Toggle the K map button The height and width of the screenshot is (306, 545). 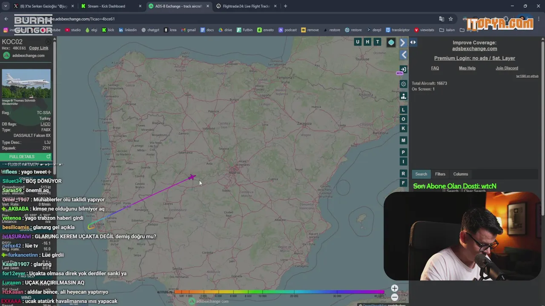point(403,128)
